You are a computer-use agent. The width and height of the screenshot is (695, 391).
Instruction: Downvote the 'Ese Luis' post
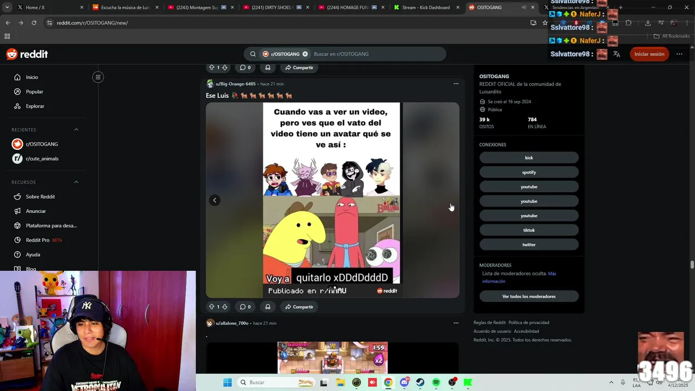[225, 307]
